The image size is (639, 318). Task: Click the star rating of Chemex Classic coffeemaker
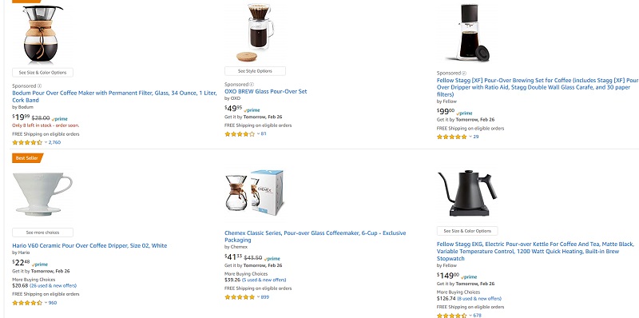coord(240,297)
